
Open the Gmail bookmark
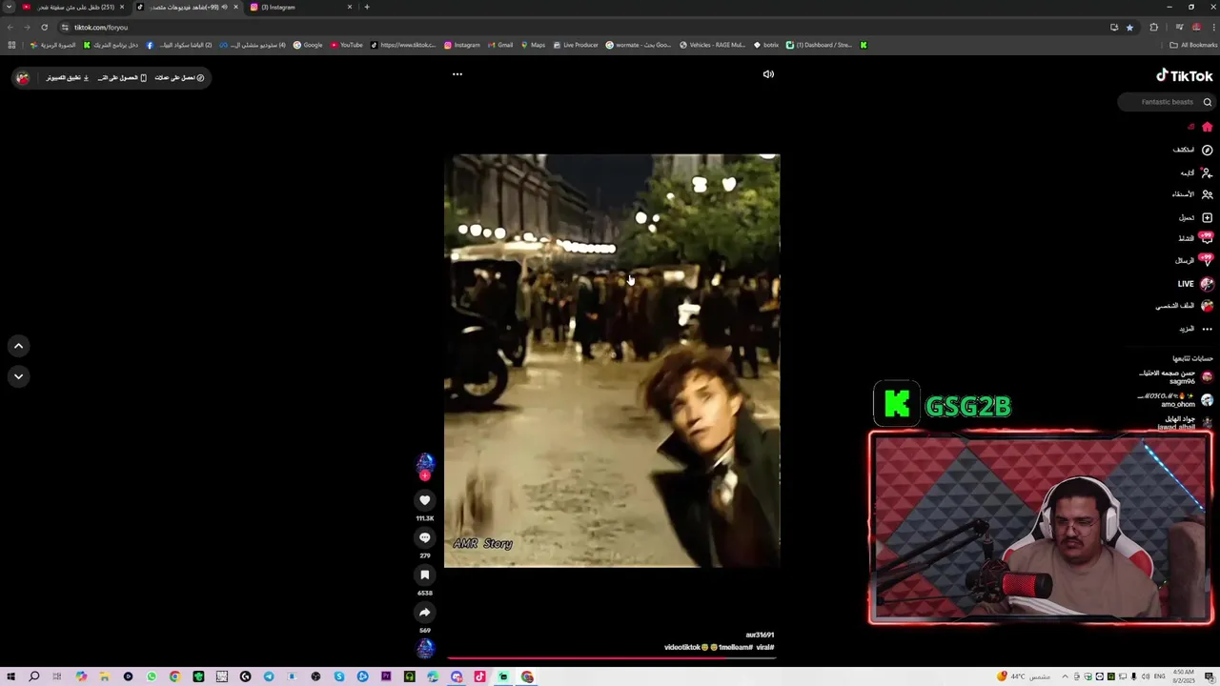click(x=500, y=45)
